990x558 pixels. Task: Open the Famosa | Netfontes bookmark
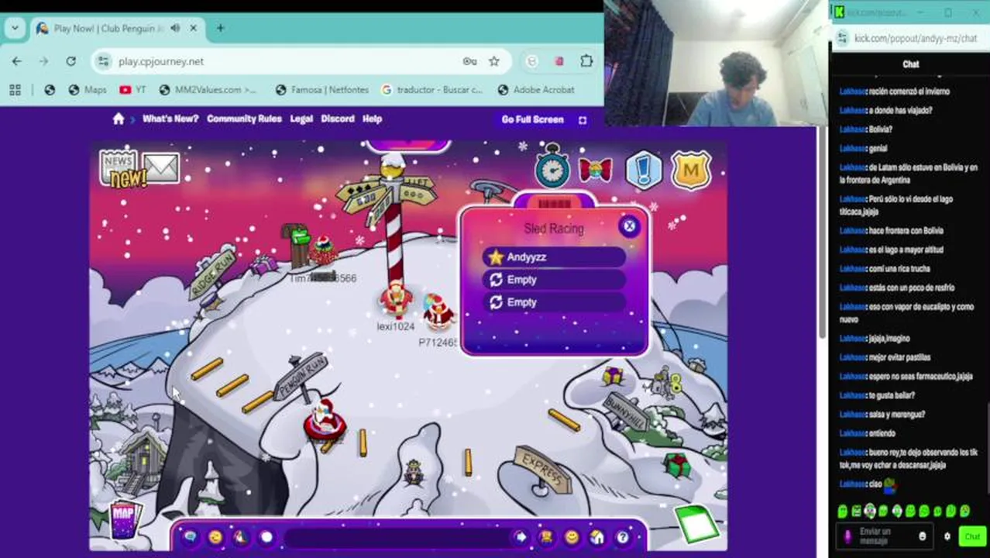coord(322,90)
